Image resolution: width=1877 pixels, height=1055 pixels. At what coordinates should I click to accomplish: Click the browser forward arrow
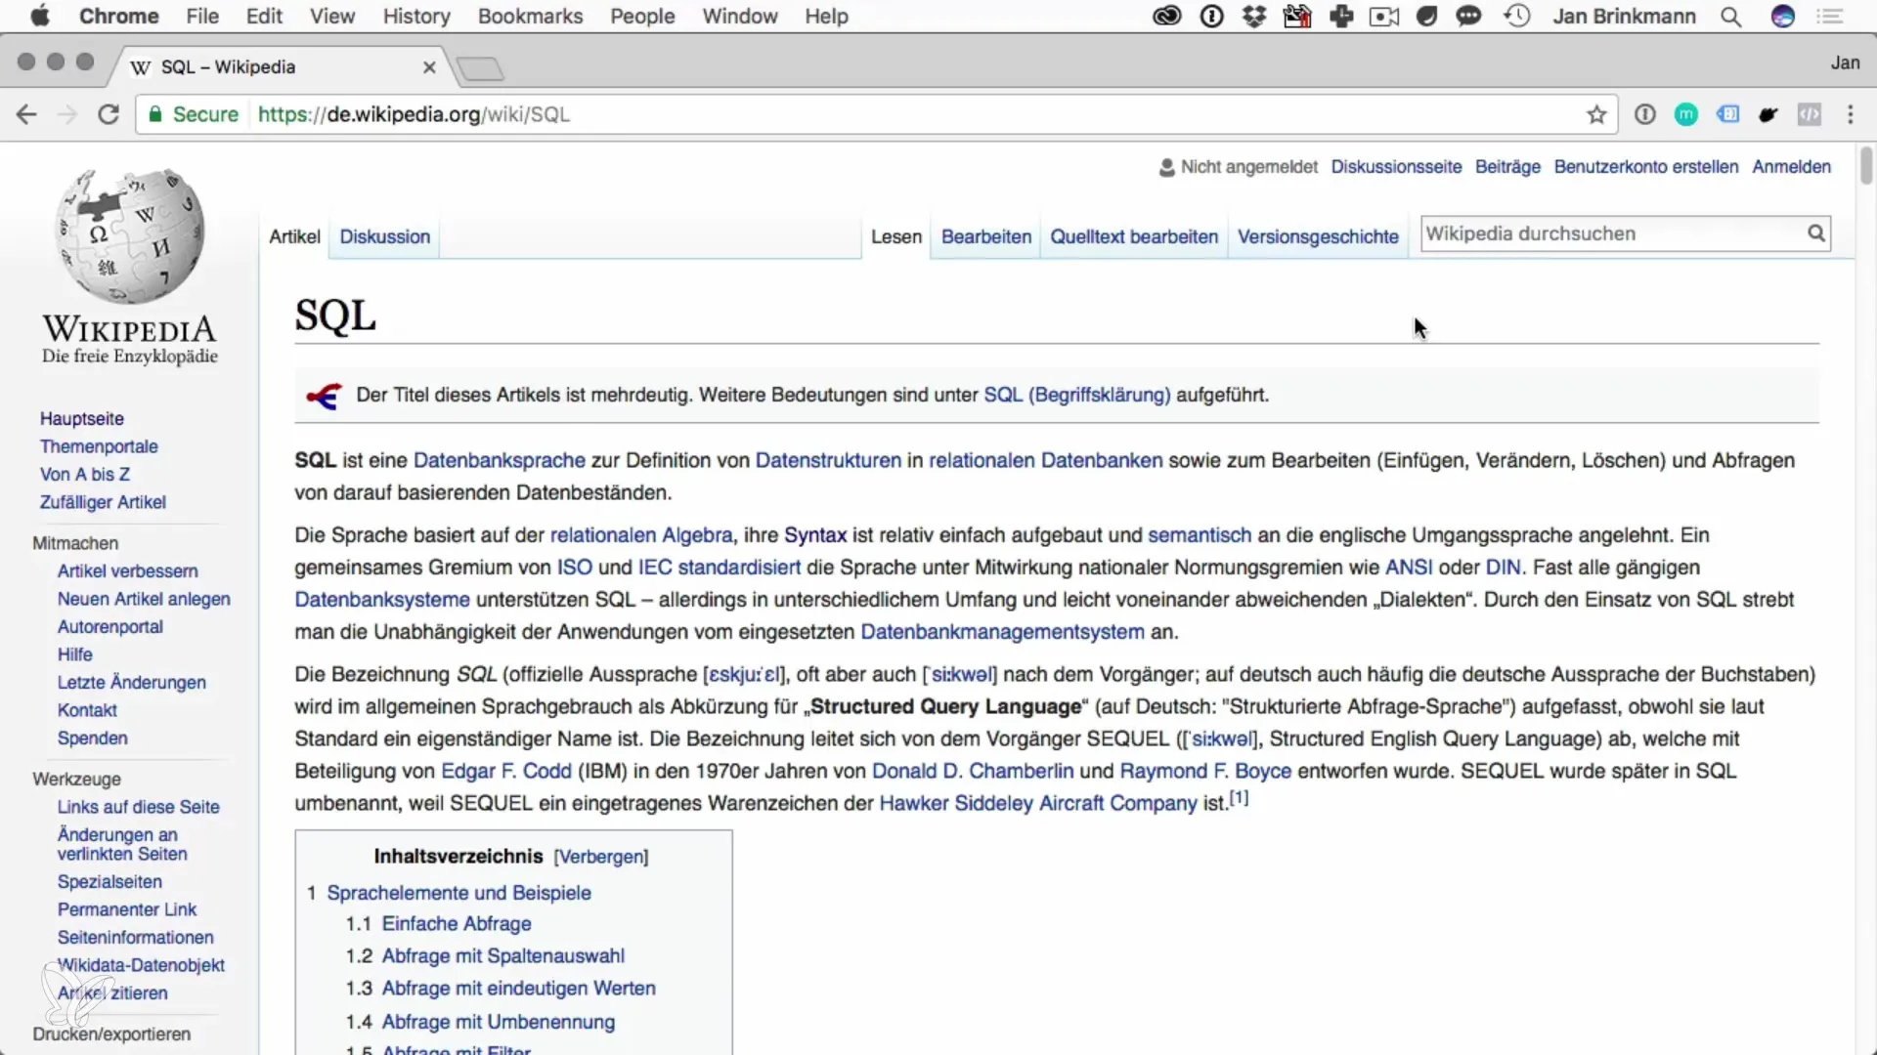click(x=66, y=114)
